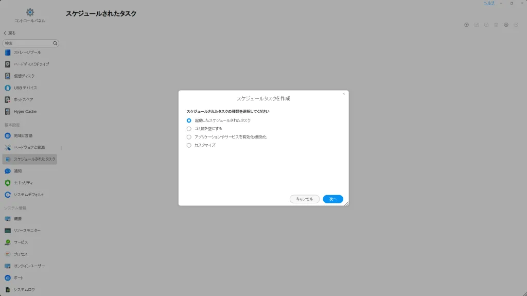Click the dialog resize grip corner
This screenshot has width=527, height=296.
point(346,203)
